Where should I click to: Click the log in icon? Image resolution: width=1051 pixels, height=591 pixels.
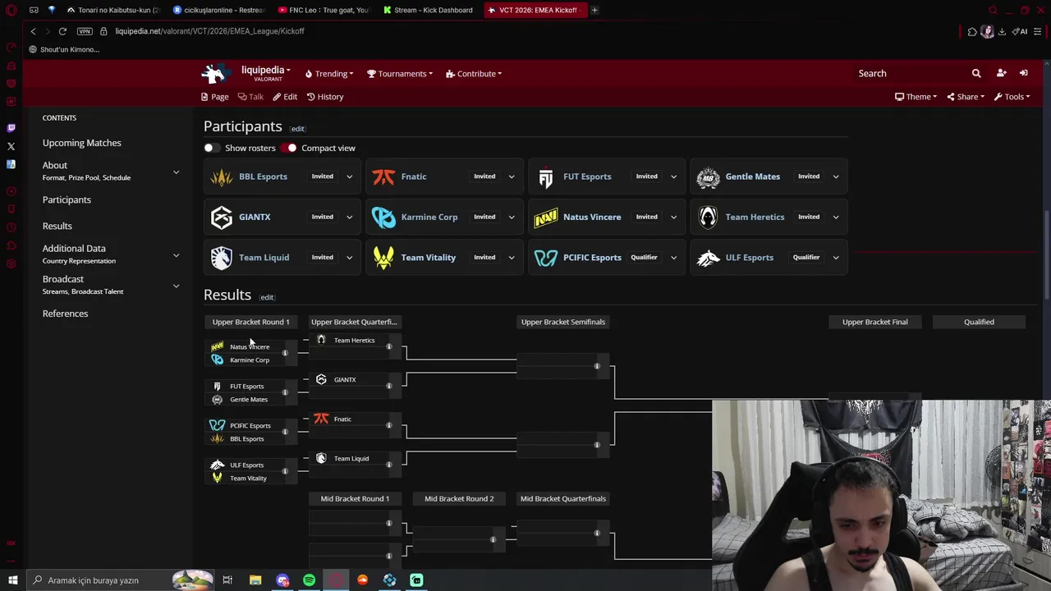(x=1023, y=73)
